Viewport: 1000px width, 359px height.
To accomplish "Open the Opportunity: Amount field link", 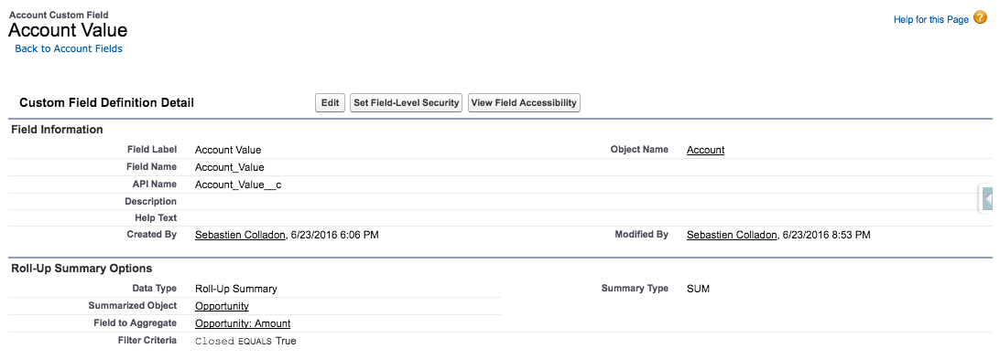I will tap(243, 323).
